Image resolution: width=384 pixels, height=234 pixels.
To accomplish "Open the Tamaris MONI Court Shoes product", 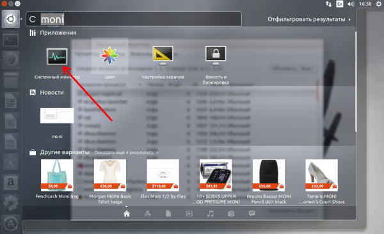I will [x=321, y=175].
